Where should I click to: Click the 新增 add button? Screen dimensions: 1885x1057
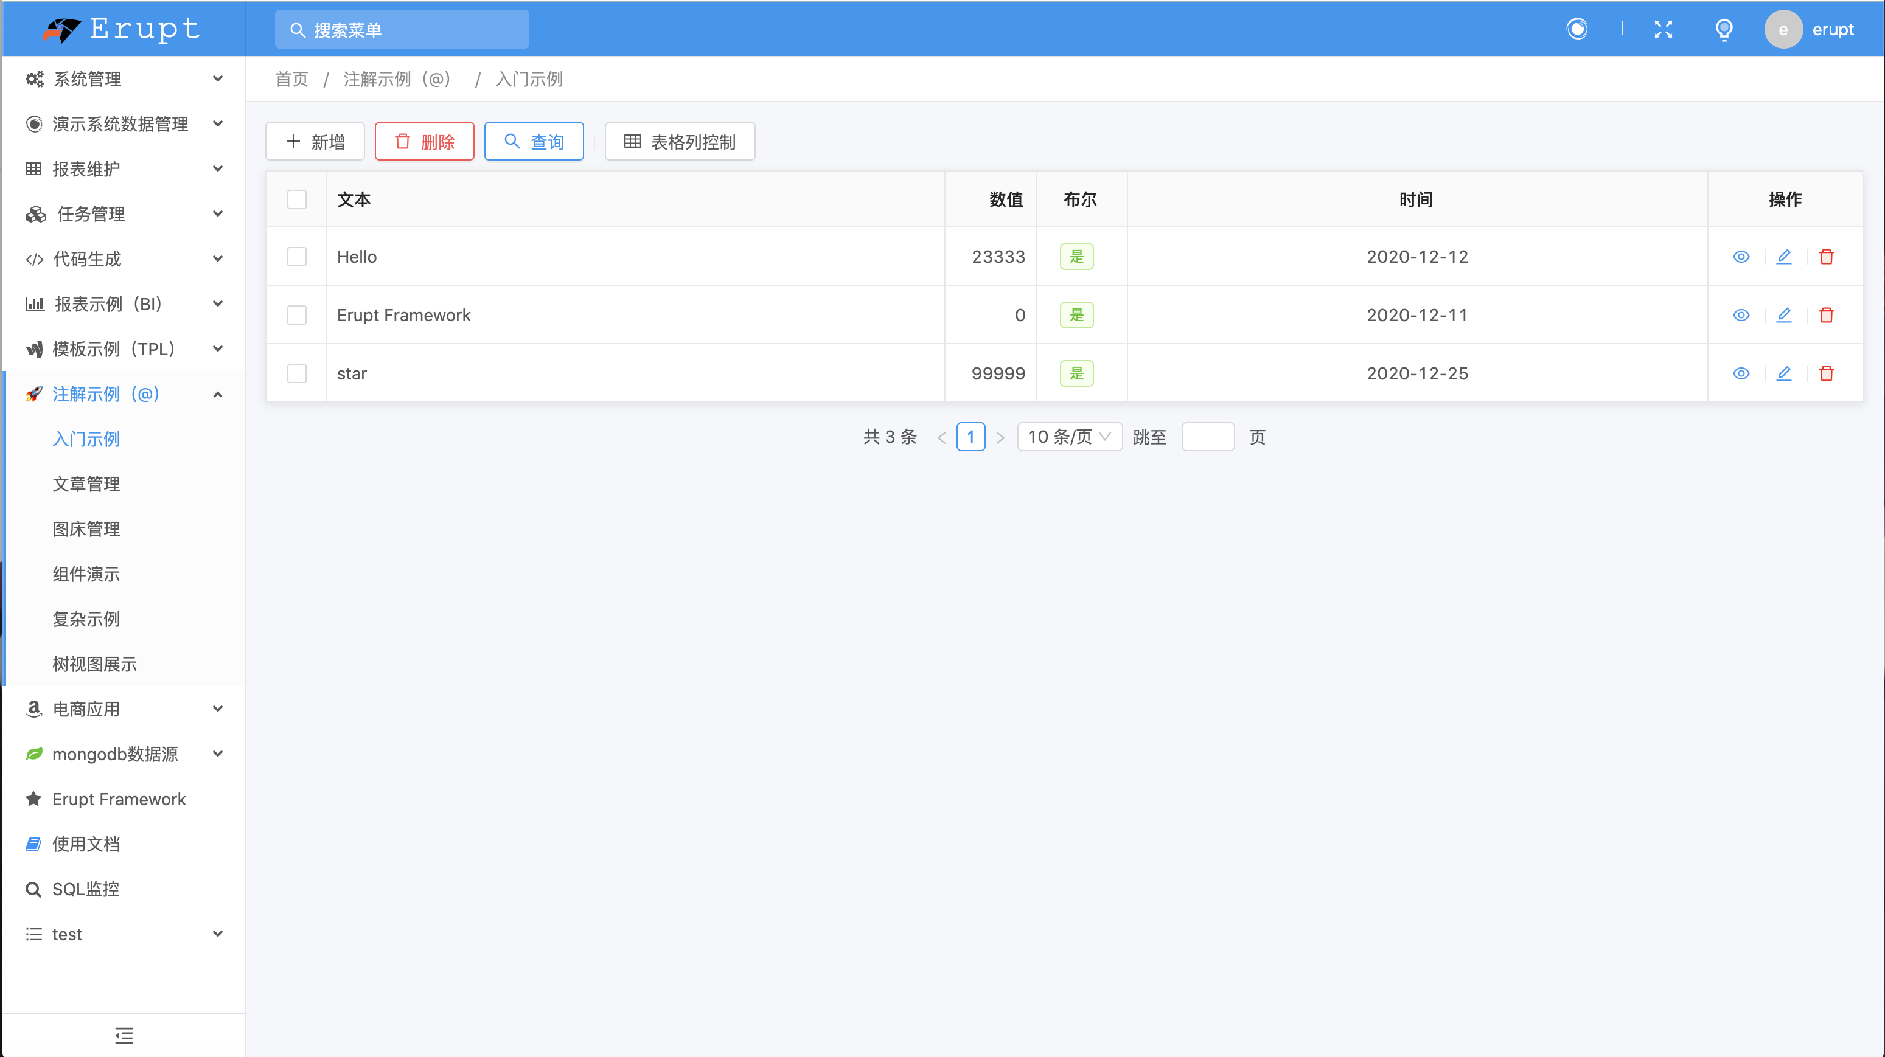[315, 141]
